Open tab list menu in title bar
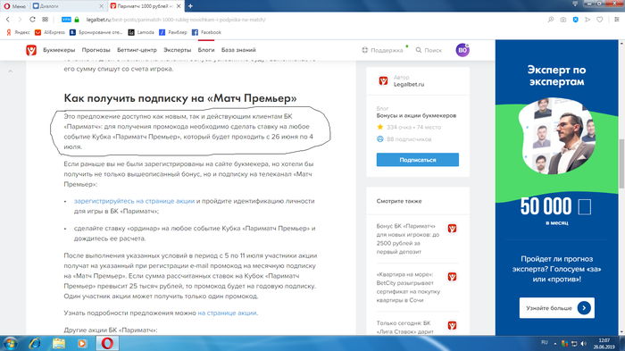The height and width of the screenshot is (351, 625). (575, 4)
